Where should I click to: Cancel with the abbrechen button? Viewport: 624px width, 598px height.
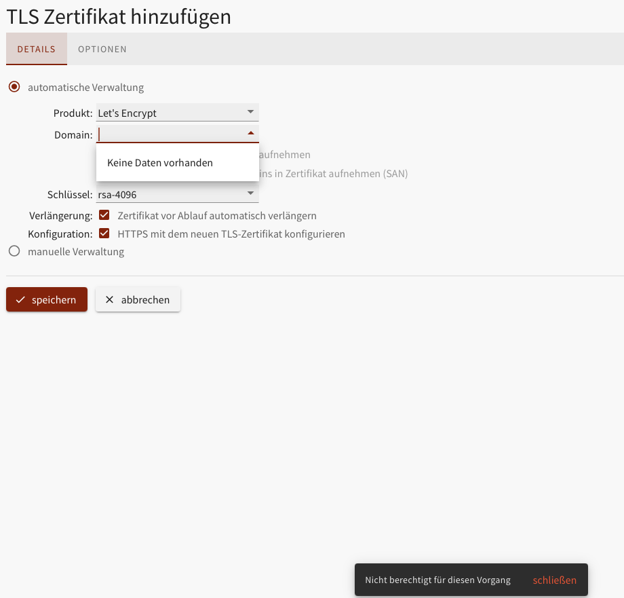[x=138, y=300]
